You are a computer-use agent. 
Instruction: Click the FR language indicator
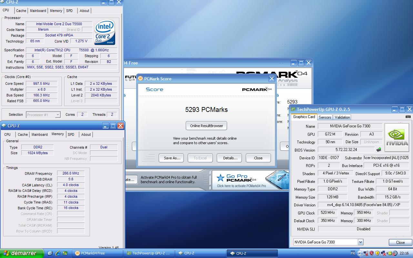[x=353, y=253]
